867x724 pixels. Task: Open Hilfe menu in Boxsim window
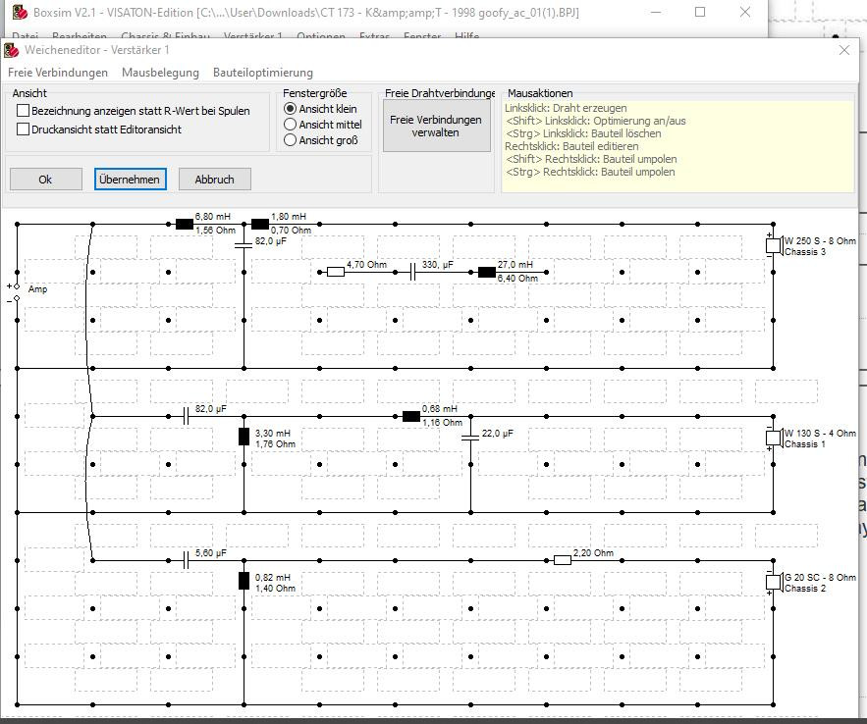[x=466, y=35]
